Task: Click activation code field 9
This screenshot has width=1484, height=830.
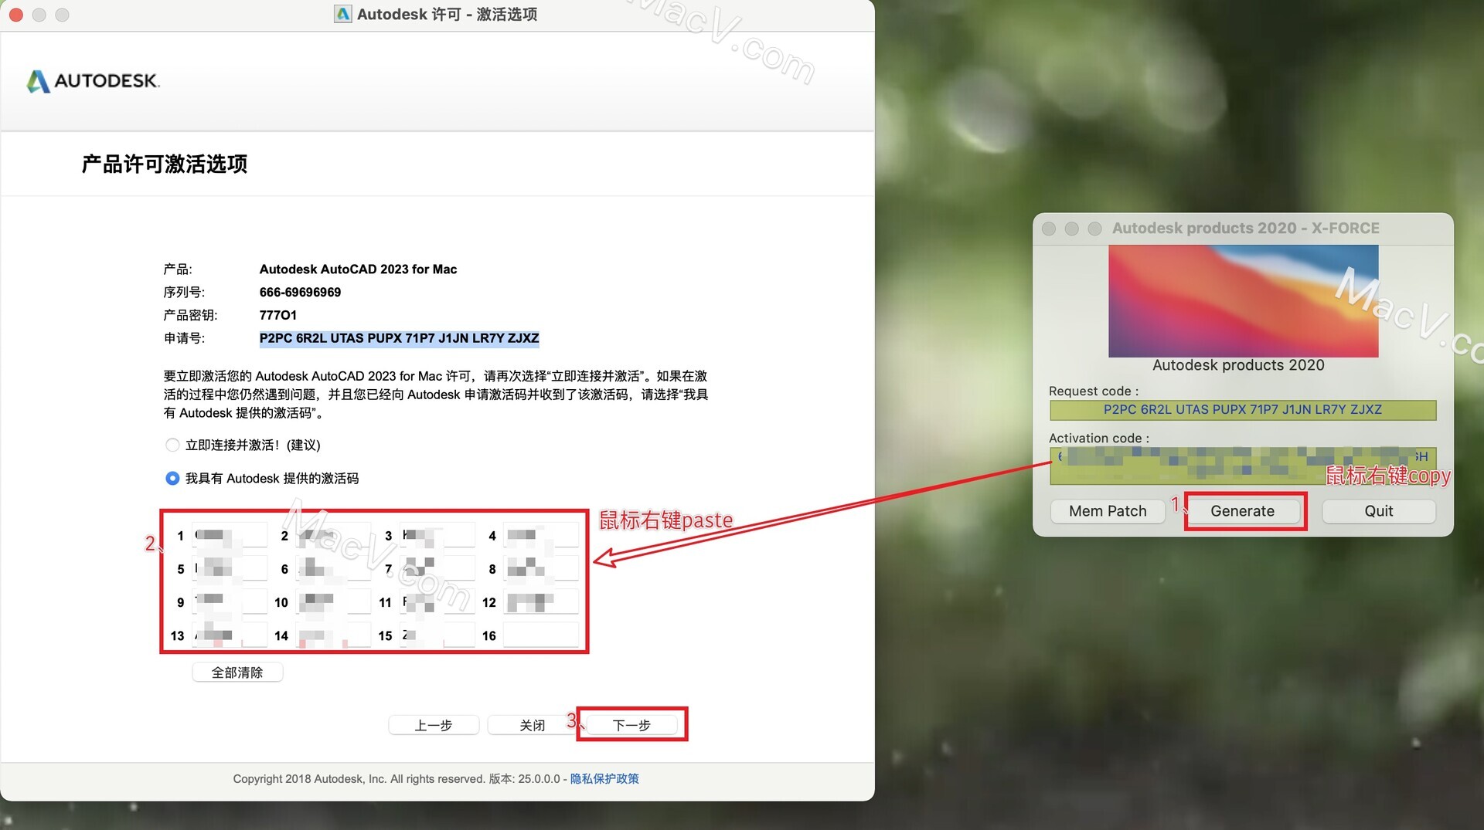Action: pyautogui.click(x=230, y=602)
